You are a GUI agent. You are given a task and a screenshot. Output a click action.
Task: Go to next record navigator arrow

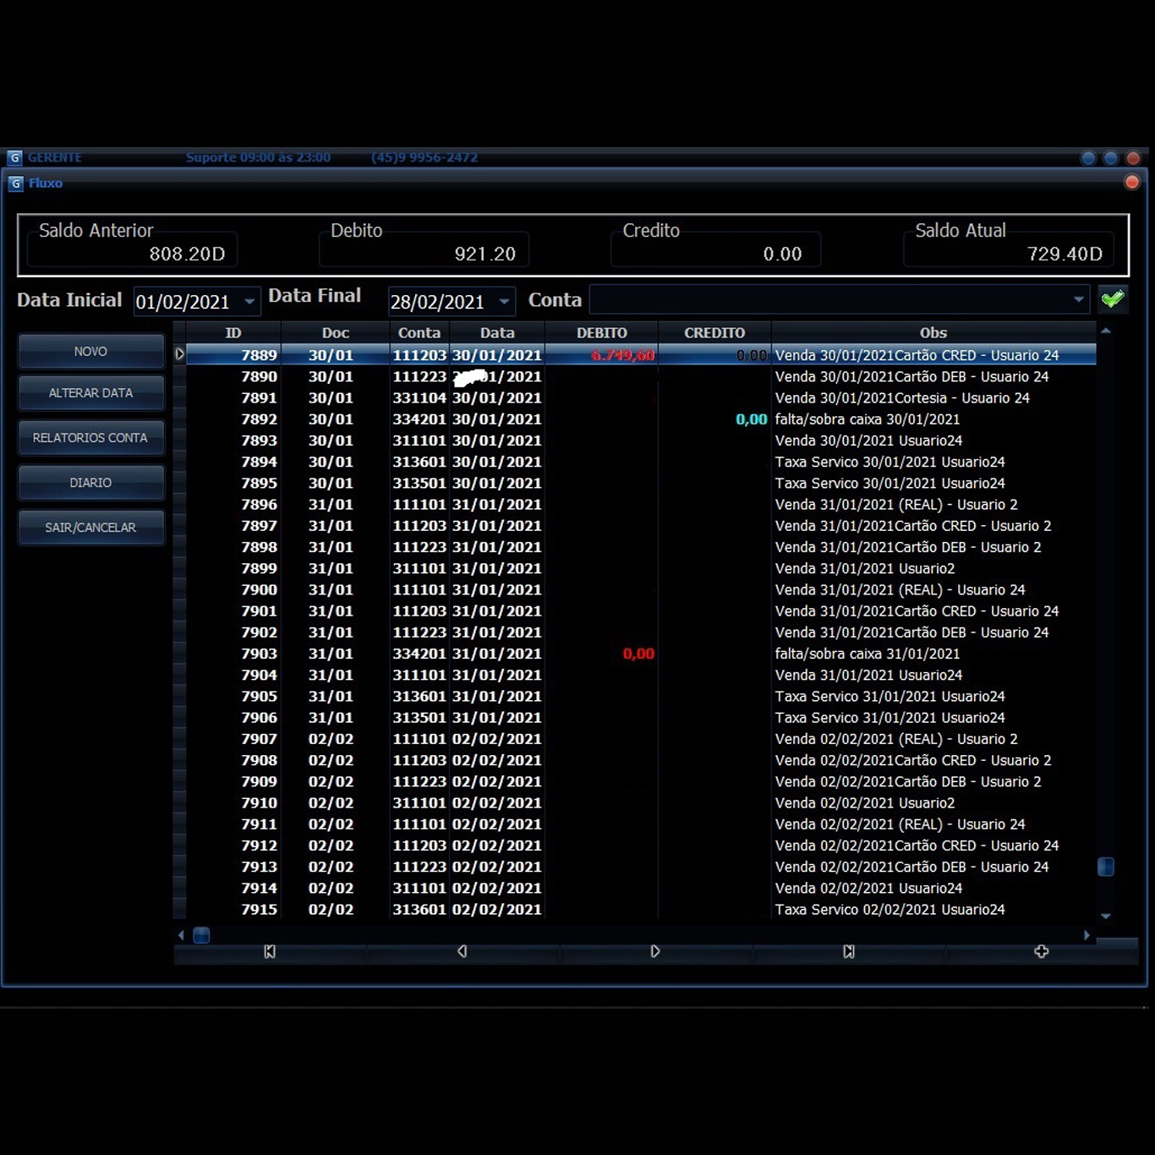coord(655,951)
